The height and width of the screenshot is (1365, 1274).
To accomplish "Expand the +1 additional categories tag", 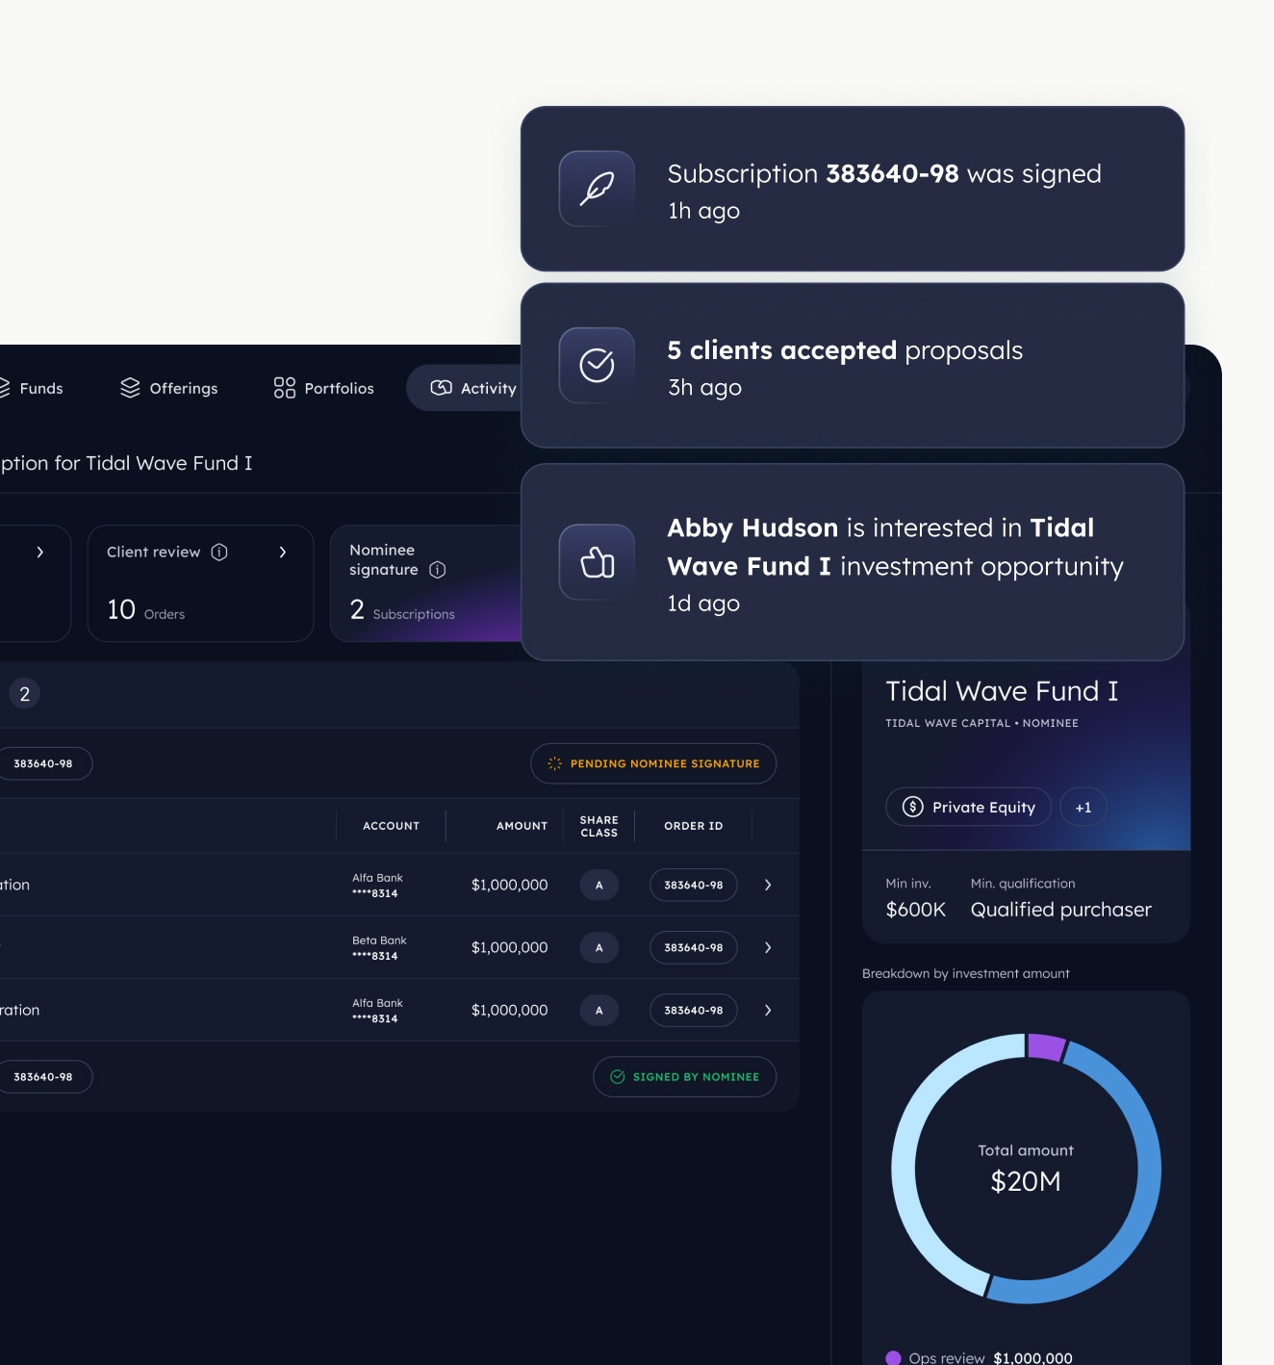I will pyautogui.click(x=1083, y=807).
